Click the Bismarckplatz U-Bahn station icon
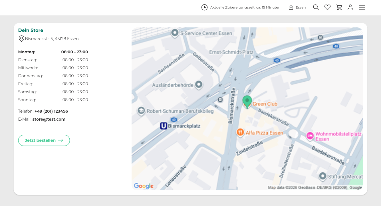 coord(164,126)
